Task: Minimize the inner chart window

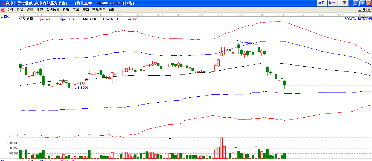Action: click(360, 10)
